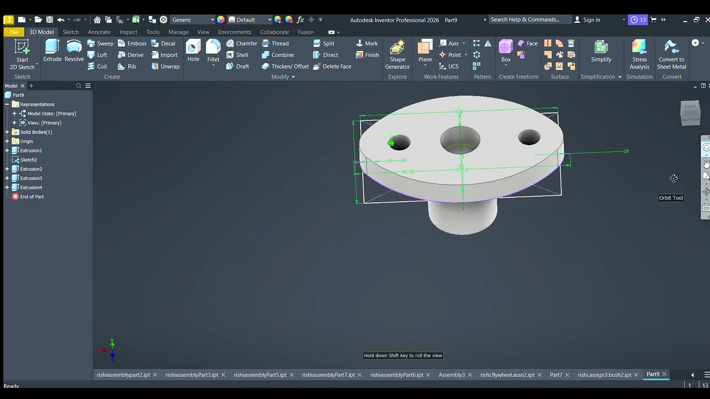Switch to the Annotate ribbon tab
Screen dimensions: 710x399
[99, 32]
